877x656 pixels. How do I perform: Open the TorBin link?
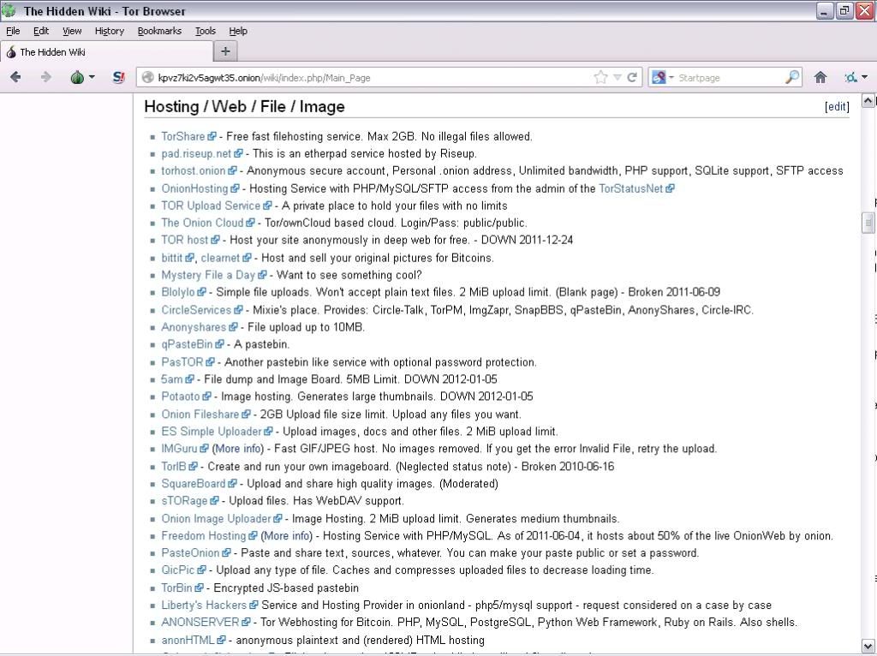pyautogui.click(x=176, y=588)
